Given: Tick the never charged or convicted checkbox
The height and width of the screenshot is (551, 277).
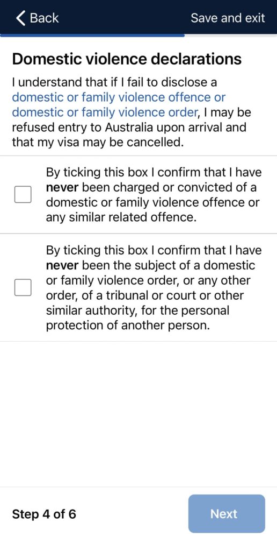Looking at the screenshot, I should (x=23, y=195).
